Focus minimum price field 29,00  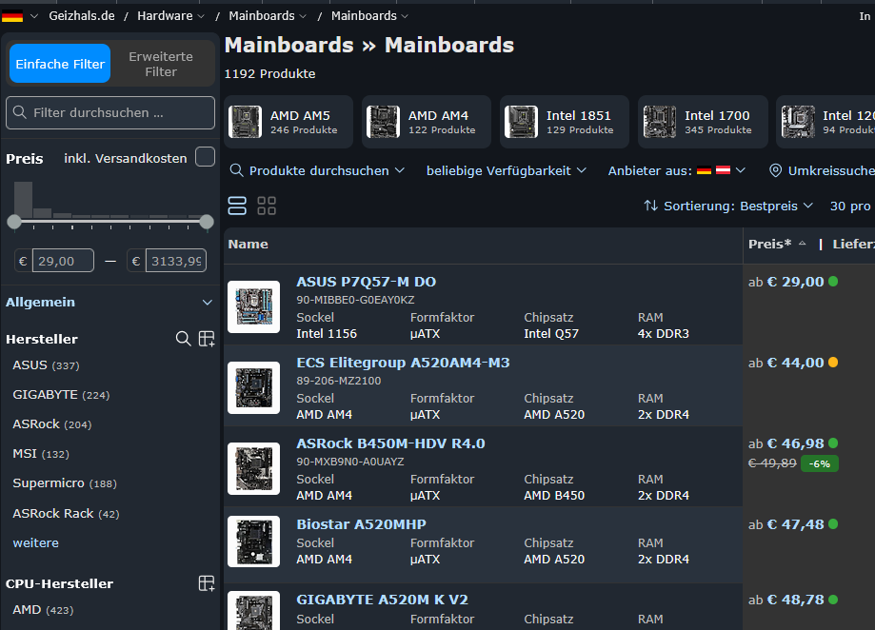point(63,261)
